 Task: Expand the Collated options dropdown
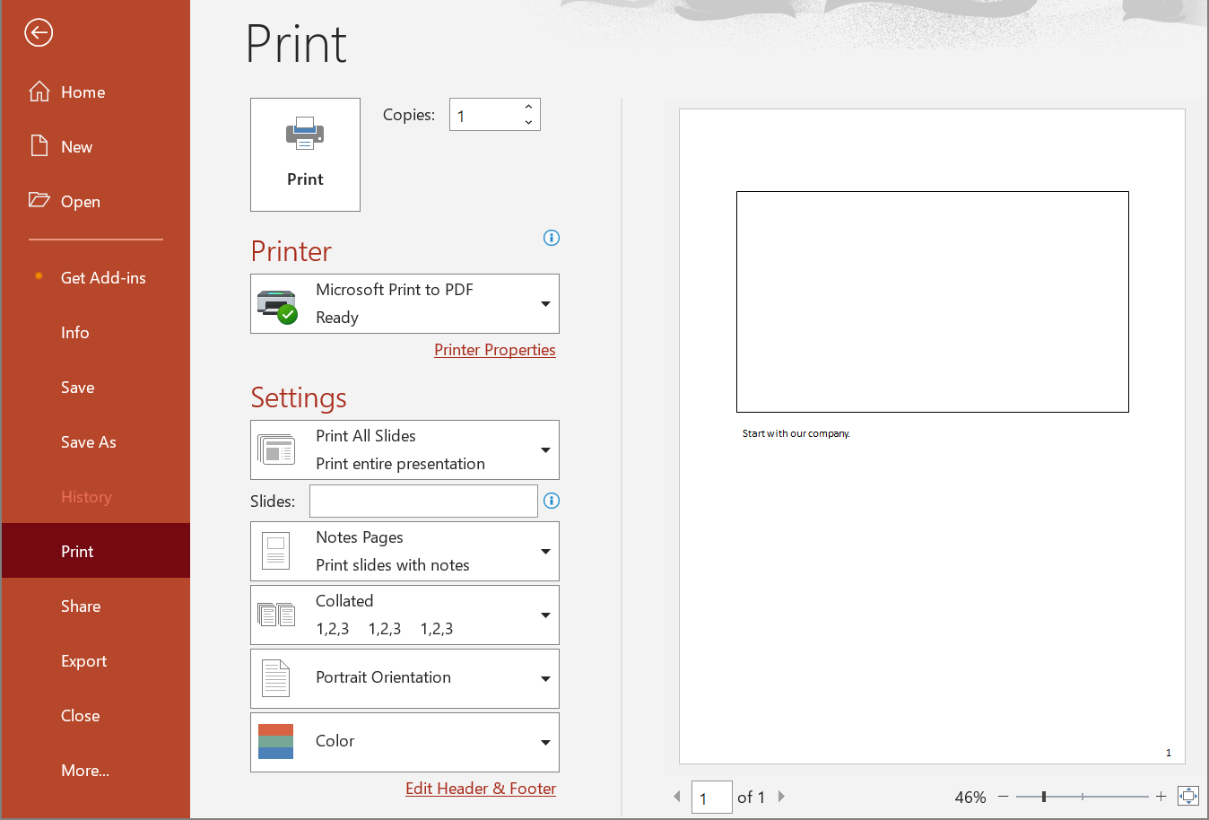coord(404,615)
